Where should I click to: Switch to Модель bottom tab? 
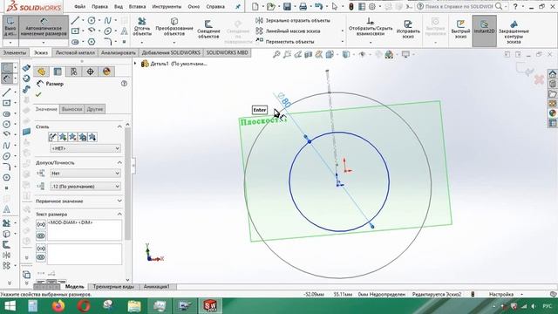pos(74,287)
